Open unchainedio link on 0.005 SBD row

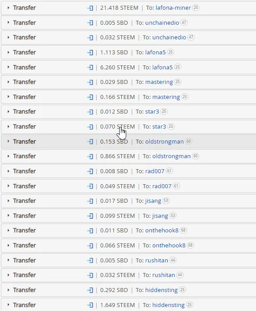coord(162,23)
